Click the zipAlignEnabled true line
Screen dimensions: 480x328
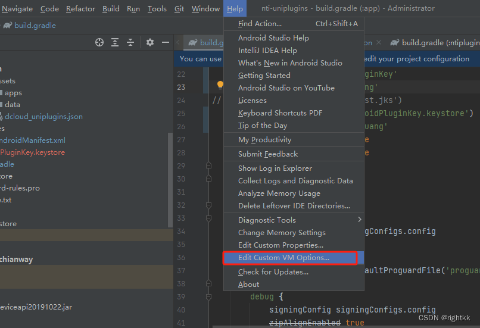(x=317, y=323)
